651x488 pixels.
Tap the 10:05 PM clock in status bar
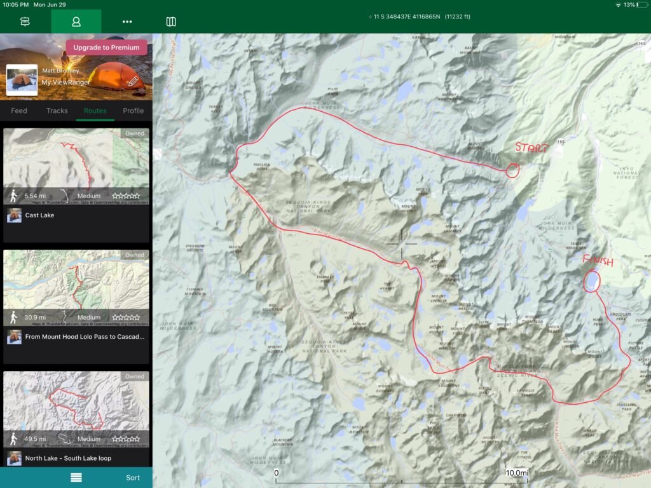[x=16, y=4]
